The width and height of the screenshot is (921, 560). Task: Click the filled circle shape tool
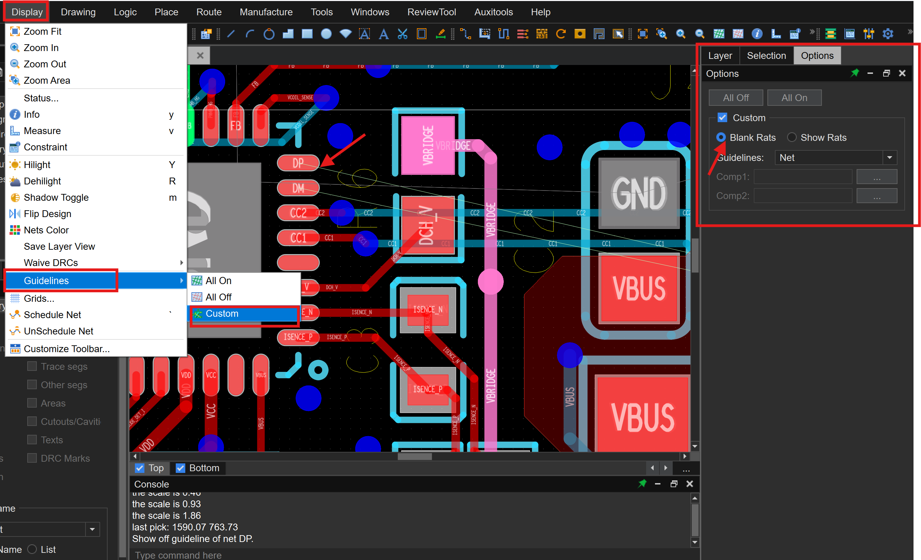[x=326, y=34]
